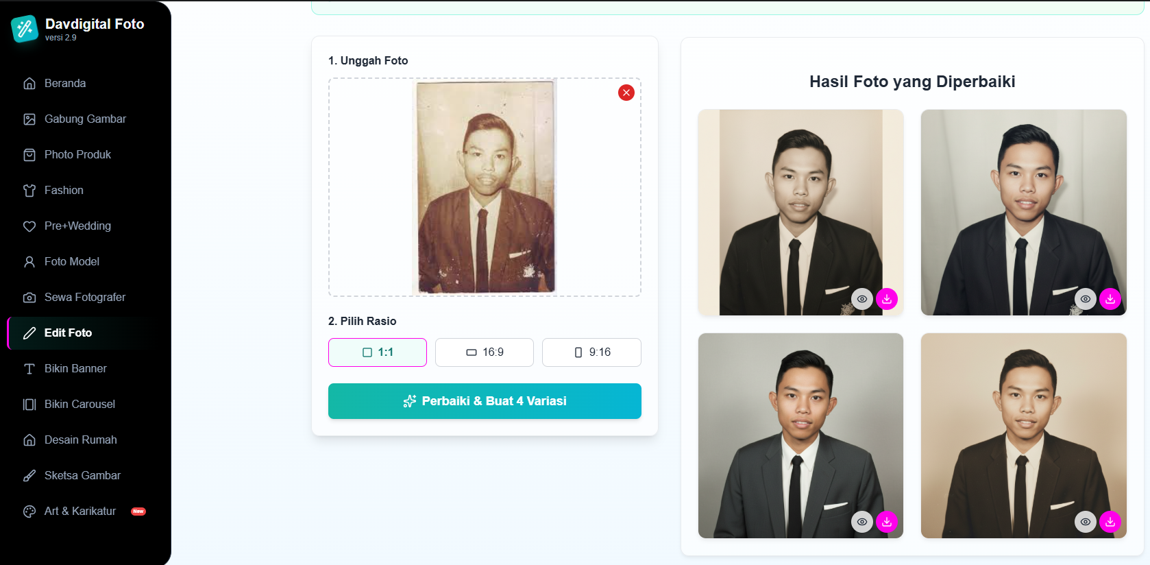This screenshot has width=1150, height=565.
Task: Open Beranda from the sidebar
Action: (x=65, y=84)
